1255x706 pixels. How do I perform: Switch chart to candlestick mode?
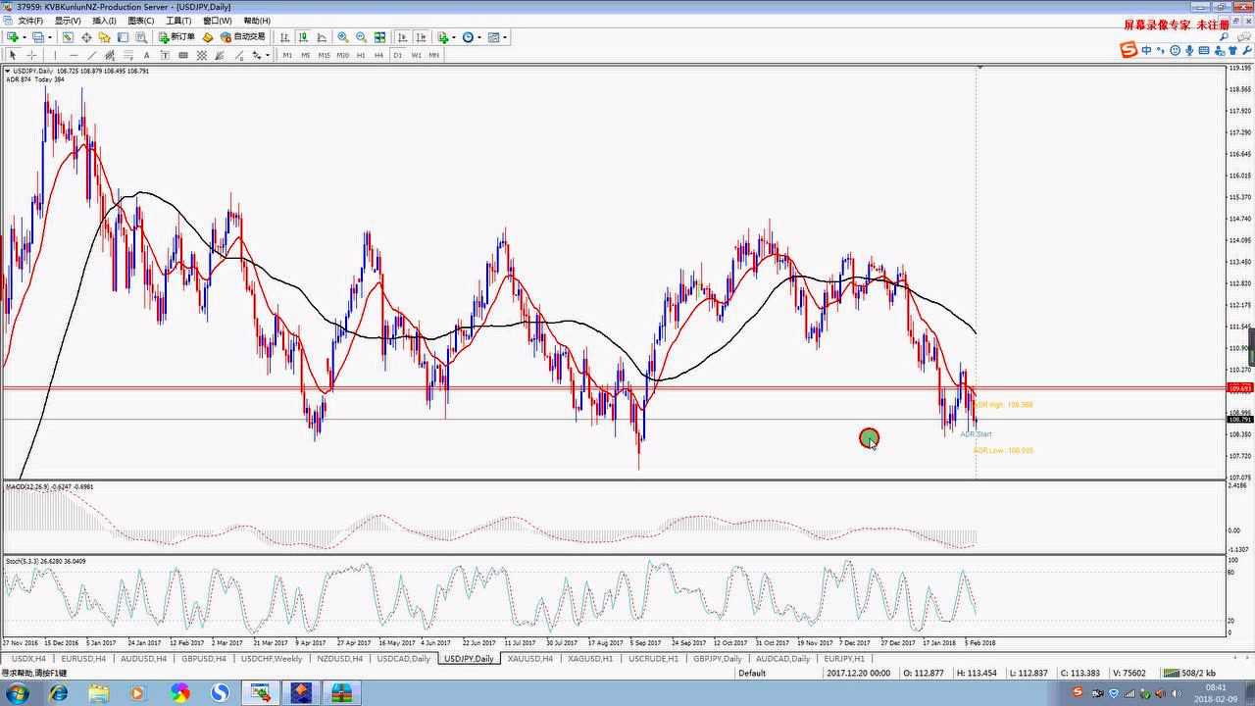(303, 37)
